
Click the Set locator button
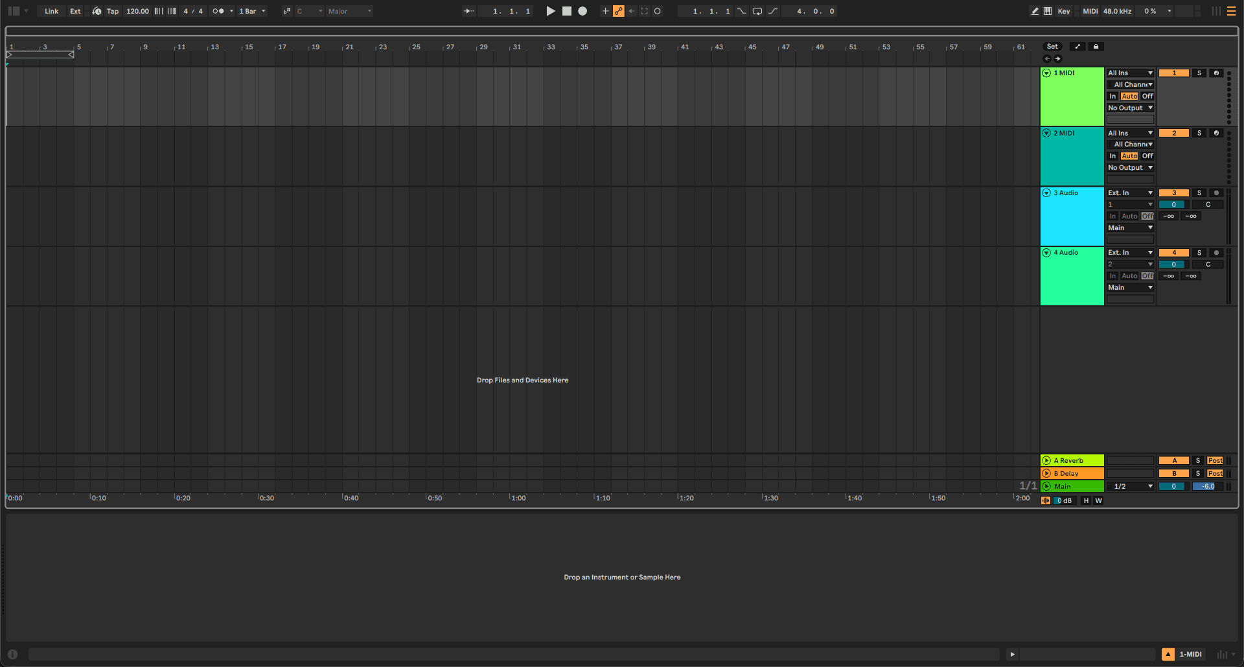pos(1052,47)
